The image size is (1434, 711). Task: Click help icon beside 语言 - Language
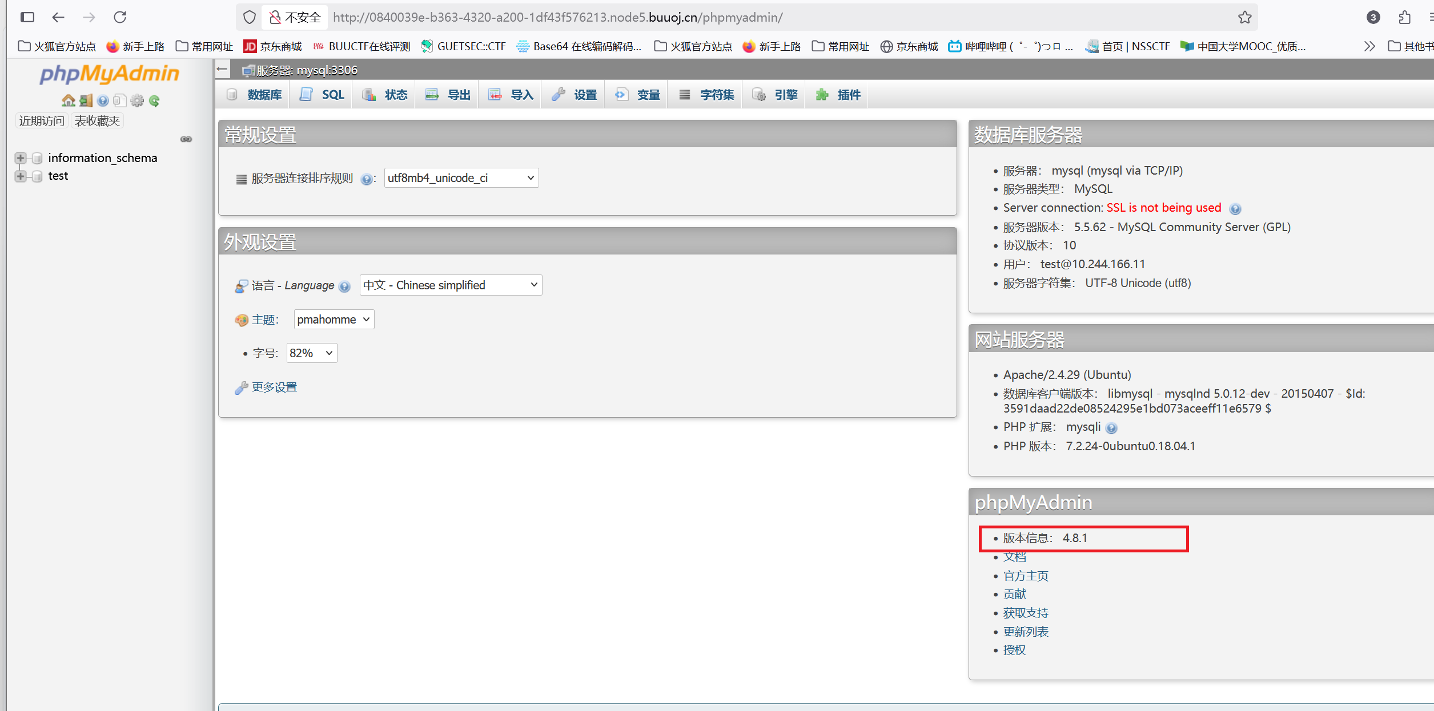[344, 286]
